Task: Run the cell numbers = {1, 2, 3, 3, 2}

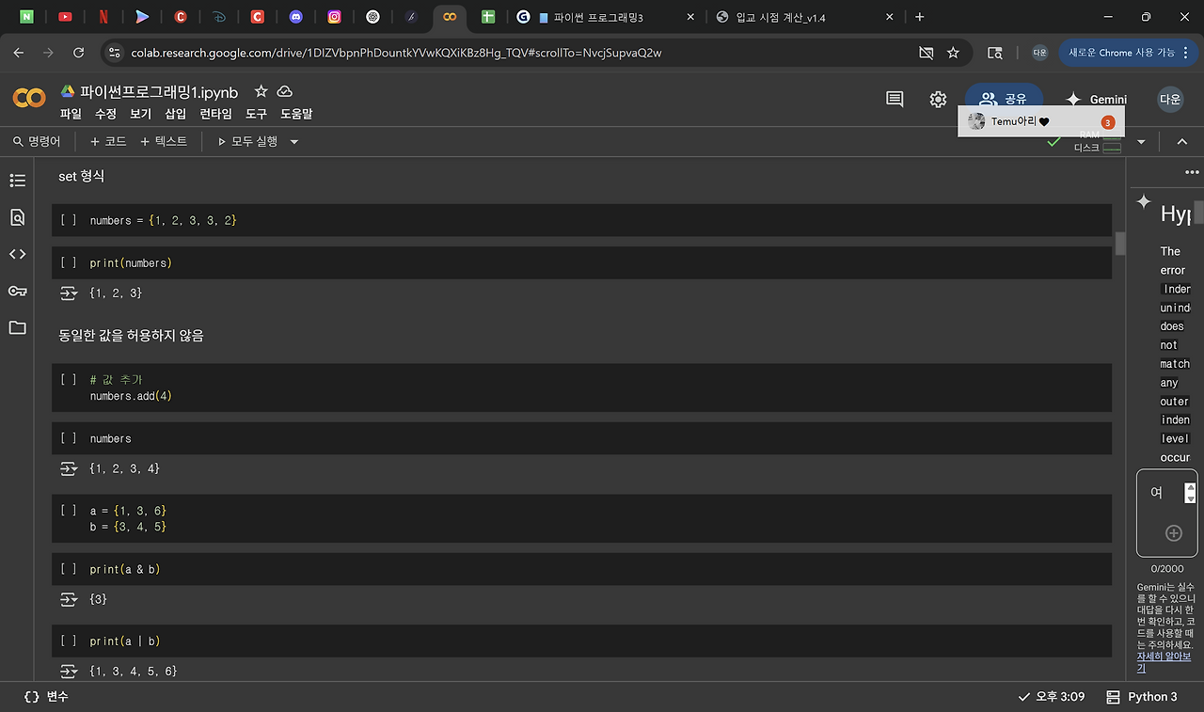Action: pyautogui.click(x=68, y=220)
